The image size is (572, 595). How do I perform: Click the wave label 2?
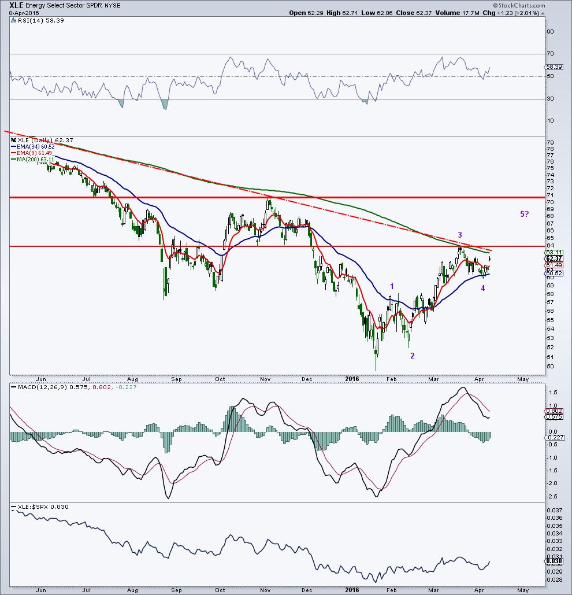pos(413,356)
